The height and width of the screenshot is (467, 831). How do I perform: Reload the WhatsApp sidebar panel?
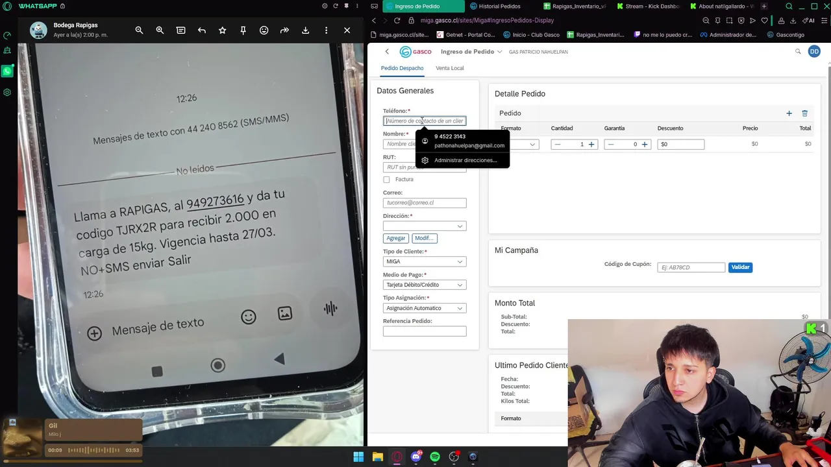(335, 6)
